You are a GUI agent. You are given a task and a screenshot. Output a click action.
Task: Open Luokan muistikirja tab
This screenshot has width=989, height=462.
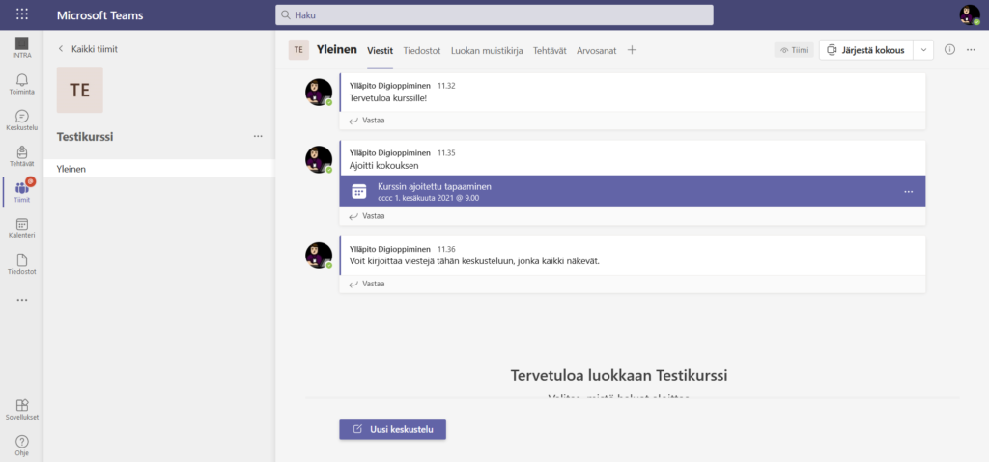coord(487,51)
